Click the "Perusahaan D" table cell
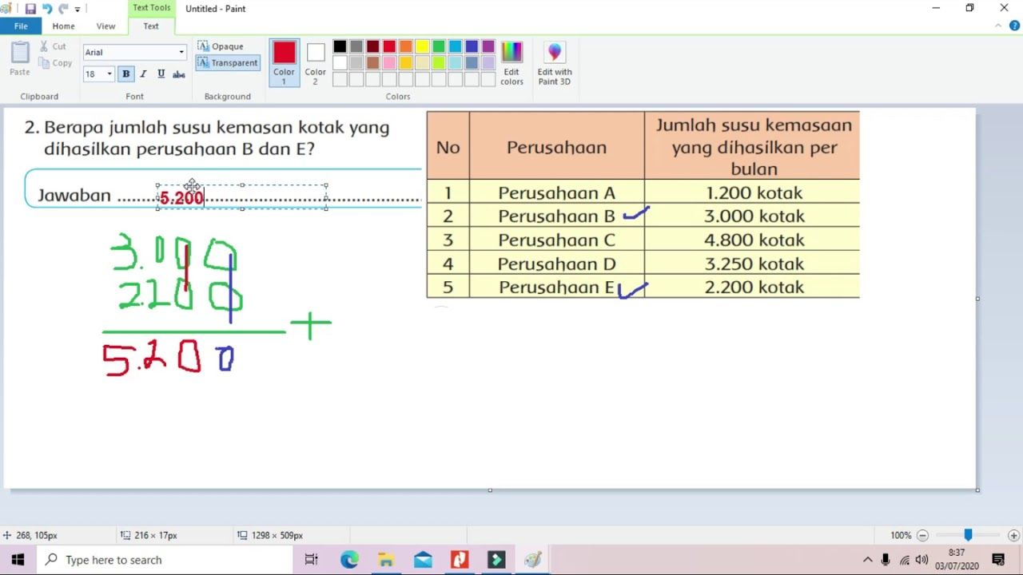Viewport: 1023px width, 575px height. 556,264
